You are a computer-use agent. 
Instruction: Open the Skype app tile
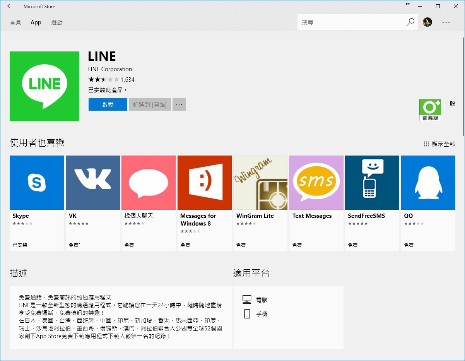[37, 183]
